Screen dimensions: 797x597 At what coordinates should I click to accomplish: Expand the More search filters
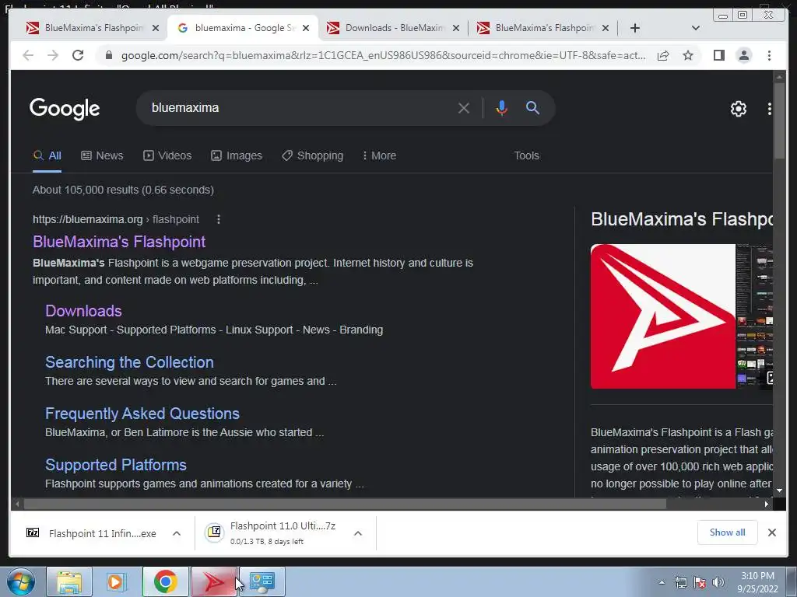pos(379,155)
